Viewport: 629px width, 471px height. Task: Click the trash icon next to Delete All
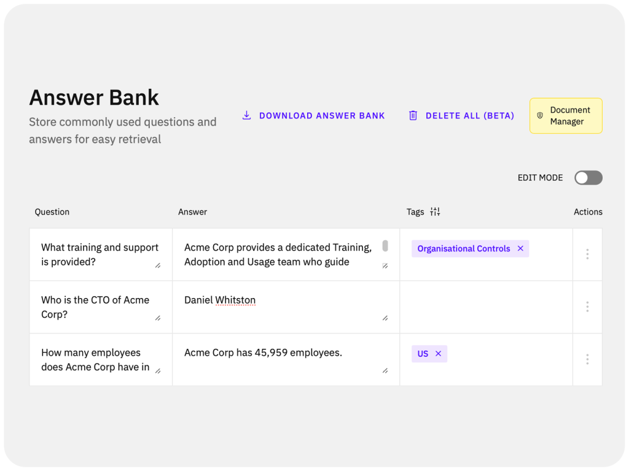coord(413,115)
